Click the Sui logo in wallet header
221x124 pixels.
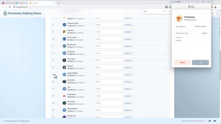pyautogui.click(x=191, y=7)
